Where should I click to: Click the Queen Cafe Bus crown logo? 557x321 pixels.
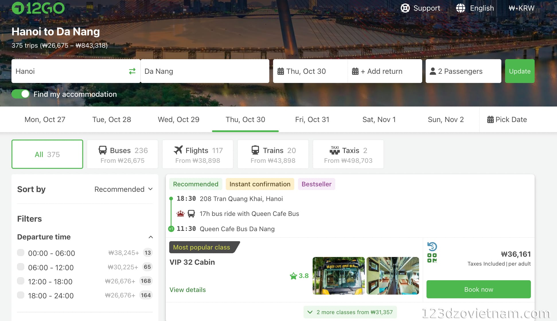tap(180, 214)
